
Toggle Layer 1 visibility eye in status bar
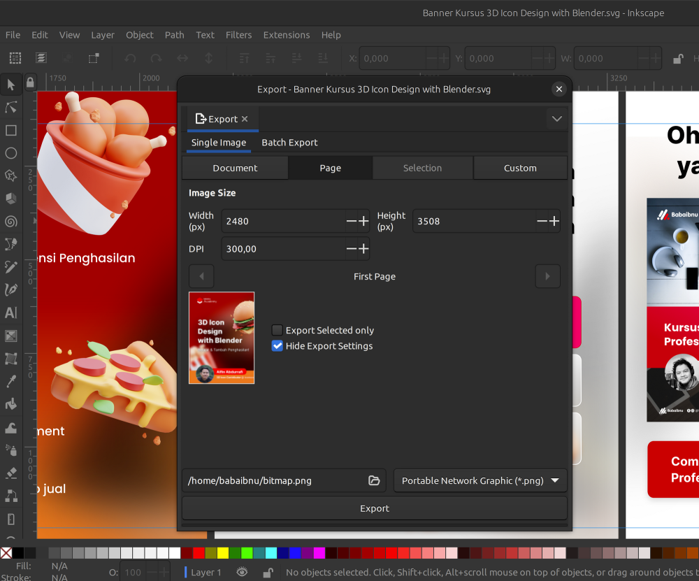coord(242,572)
